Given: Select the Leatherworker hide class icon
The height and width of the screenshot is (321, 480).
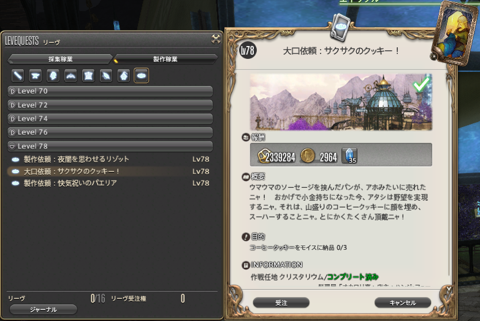Looking at the screenshot, I should pyautogui.click(x=88, y=75).
